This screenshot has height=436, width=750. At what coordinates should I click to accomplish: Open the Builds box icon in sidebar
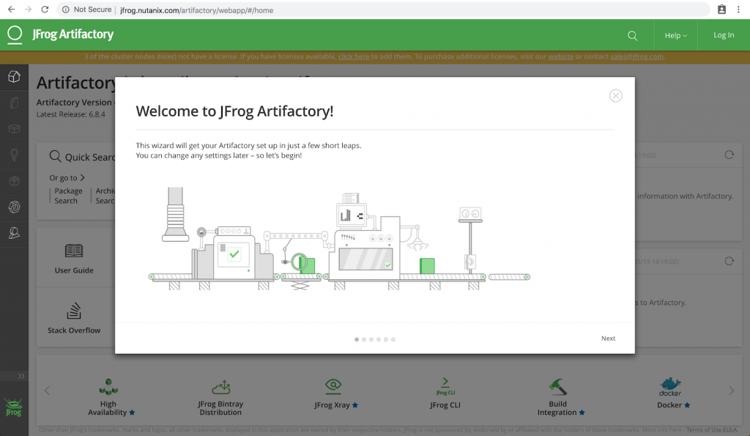(x=14, y=129)
